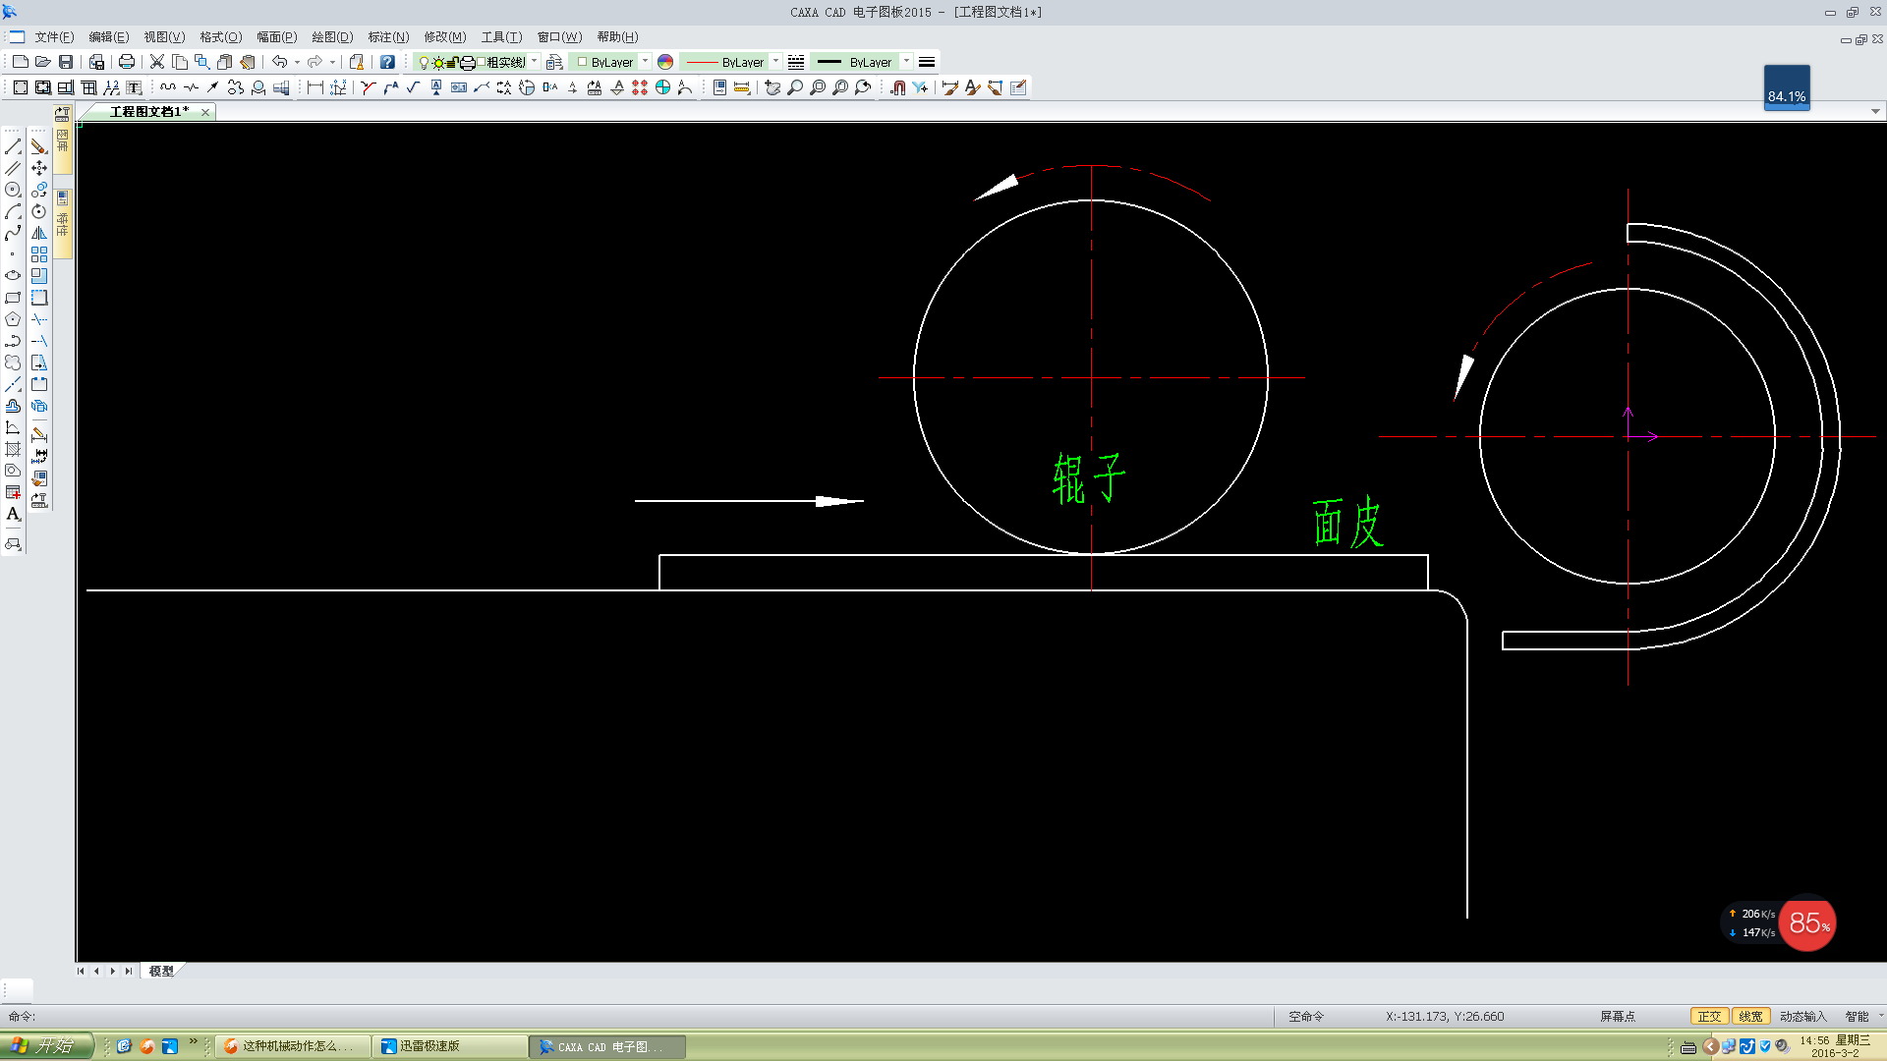Viewport: 1887px width, 1061px height.
Task: Click the Undo arrow
Action: pyautogui.click(x=279, y=62)
